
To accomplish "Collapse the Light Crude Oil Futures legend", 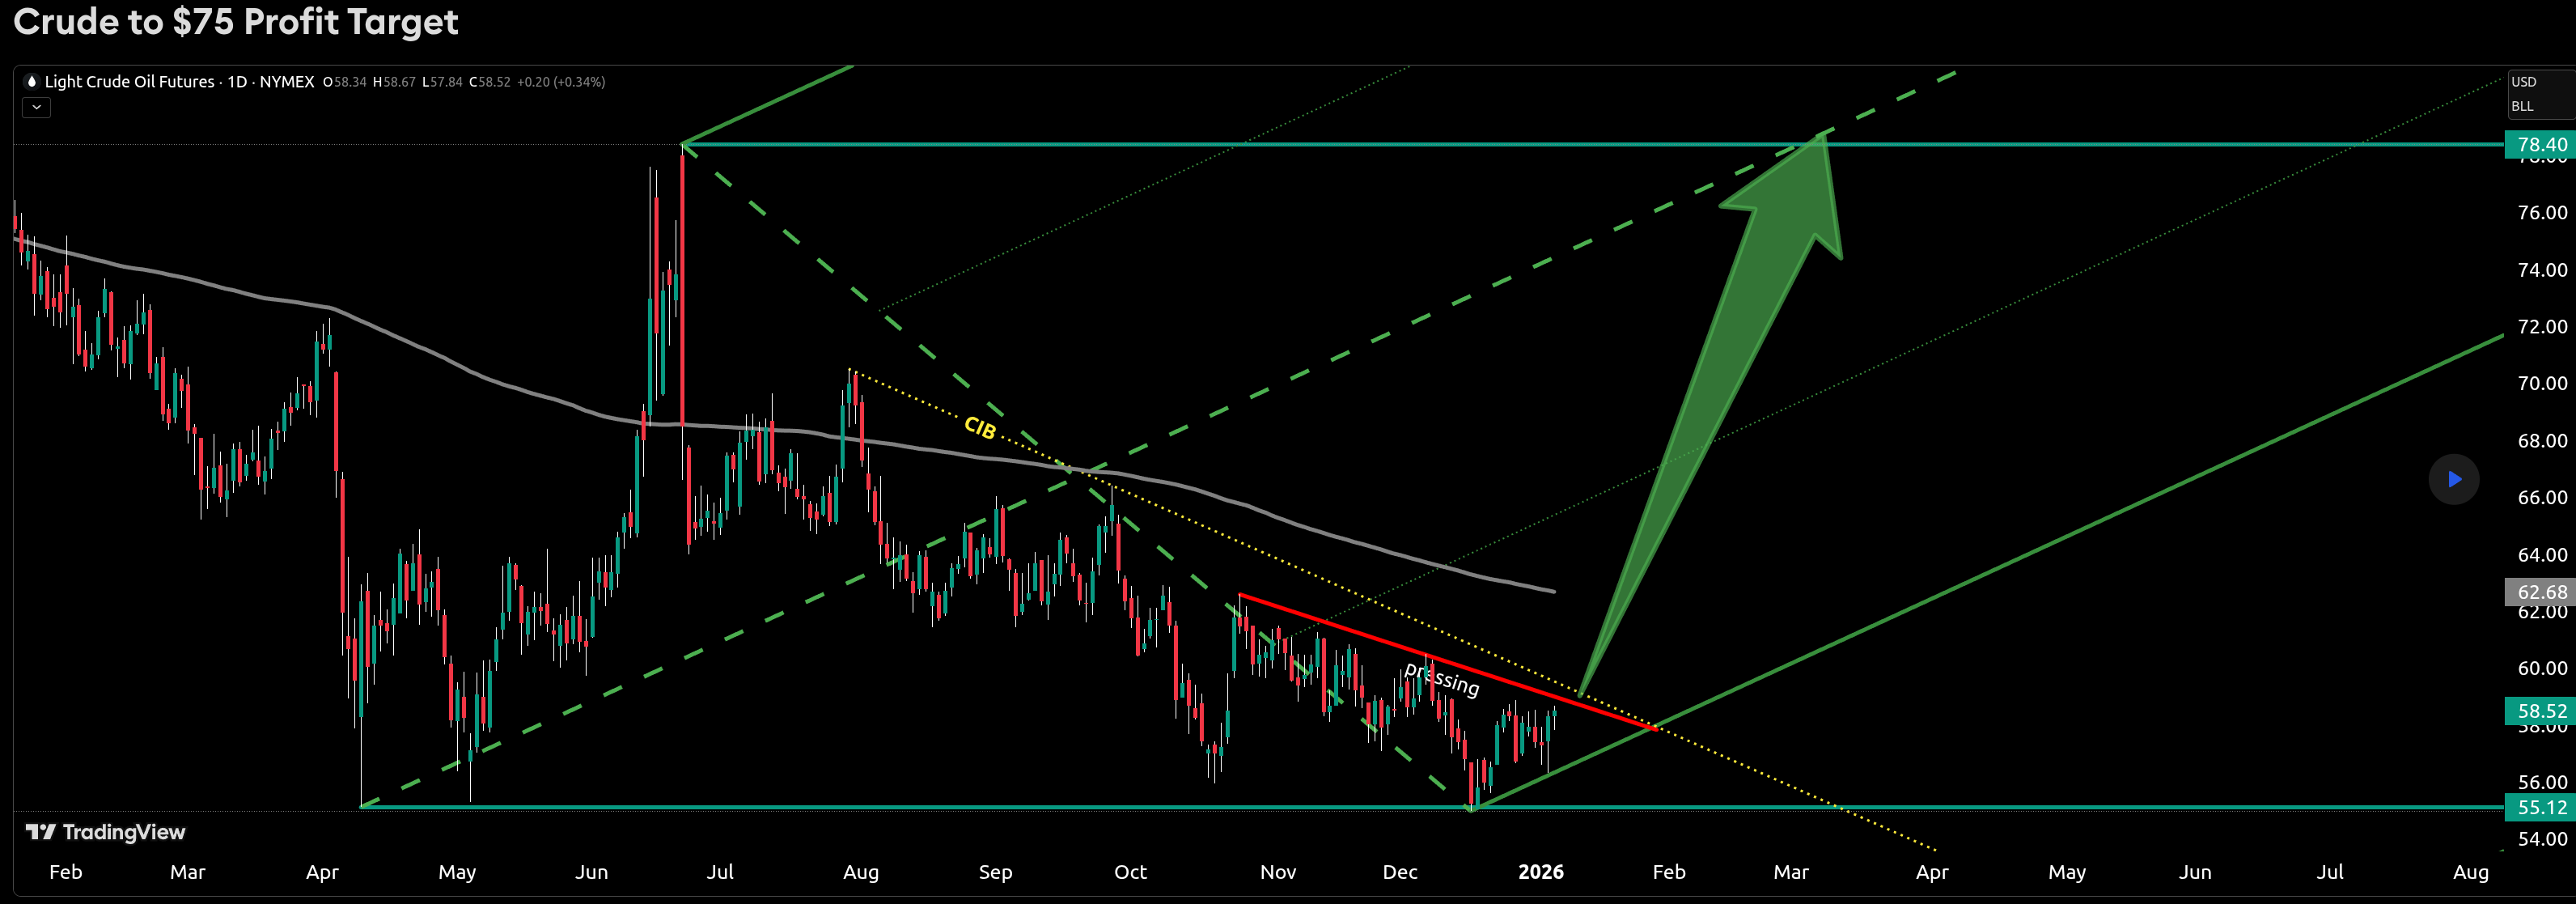I will (x=36, y=107).
